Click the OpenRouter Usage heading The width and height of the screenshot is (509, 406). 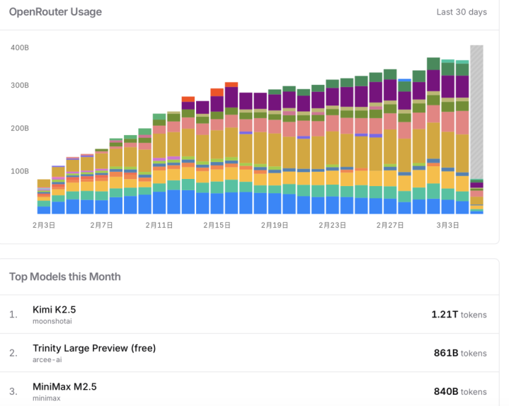[x=55, y=12]
